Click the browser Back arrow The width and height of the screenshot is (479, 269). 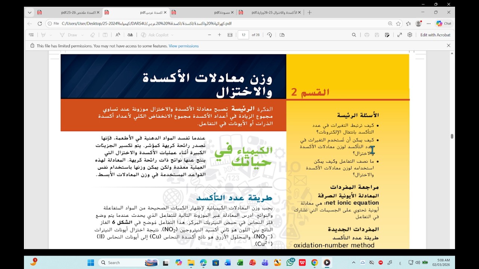pos(30,24)
